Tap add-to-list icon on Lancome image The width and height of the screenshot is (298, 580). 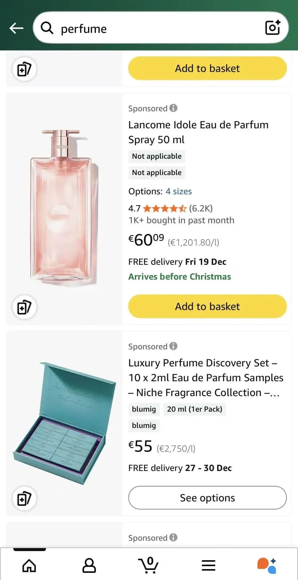click(24, 307)
